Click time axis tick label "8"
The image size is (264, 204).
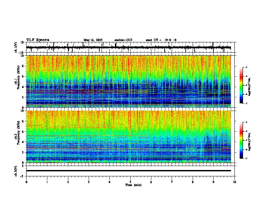tap(193, 182)
